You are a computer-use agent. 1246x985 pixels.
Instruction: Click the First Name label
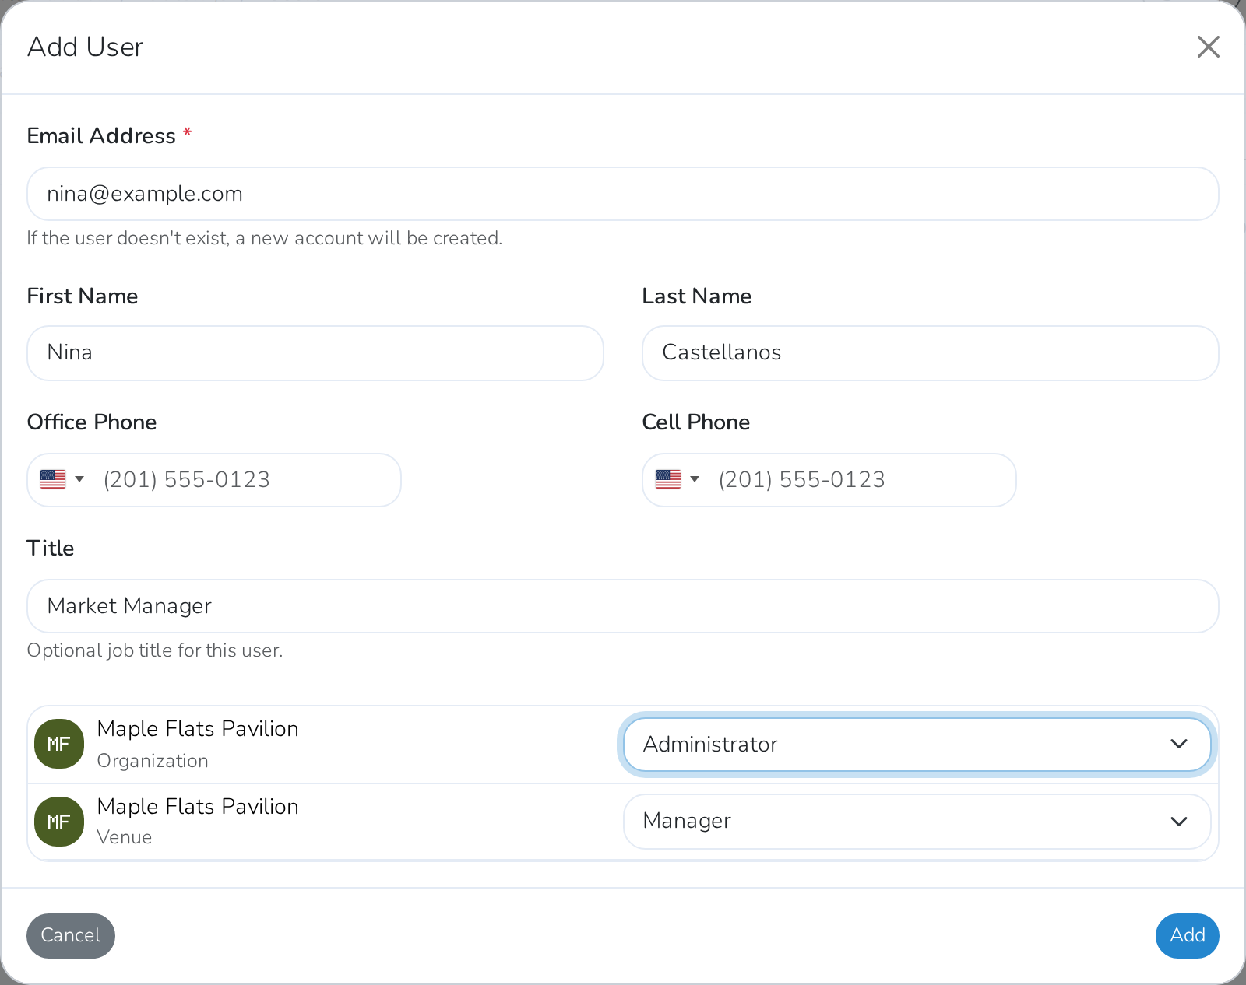(83, 296)
